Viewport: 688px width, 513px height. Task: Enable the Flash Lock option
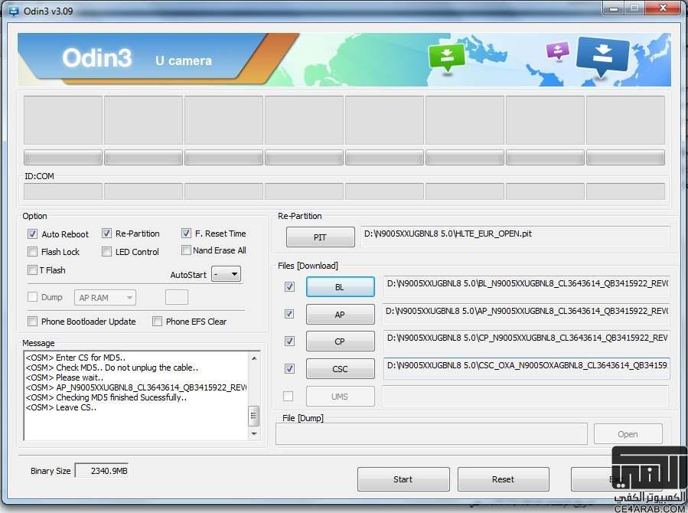pyautogui.click(x=32, y=251)
